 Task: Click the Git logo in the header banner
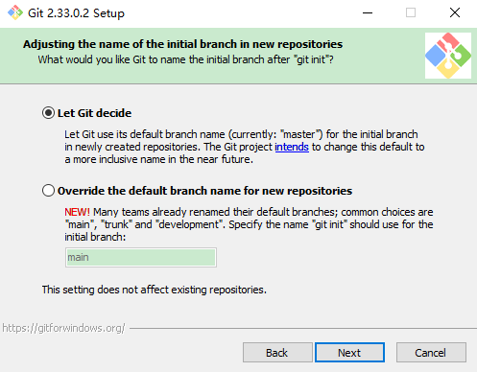pyautogui.click(x=448, y=56)
